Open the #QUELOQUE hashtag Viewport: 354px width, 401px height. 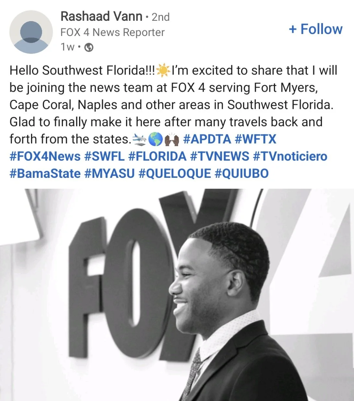[x=175, y=174]
